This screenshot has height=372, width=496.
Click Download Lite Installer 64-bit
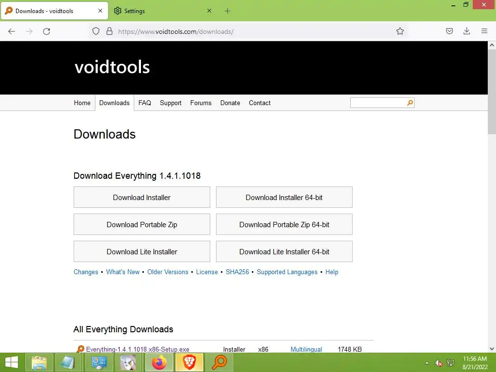point(284,252)
